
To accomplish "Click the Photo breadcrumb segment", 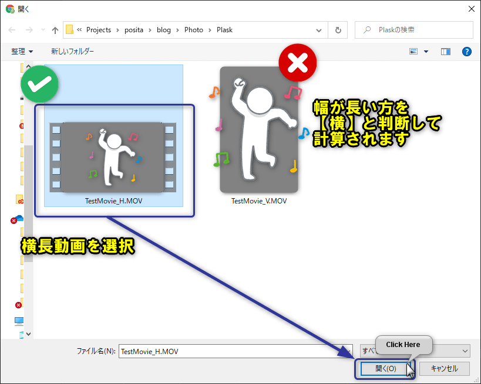I will 194,30.
